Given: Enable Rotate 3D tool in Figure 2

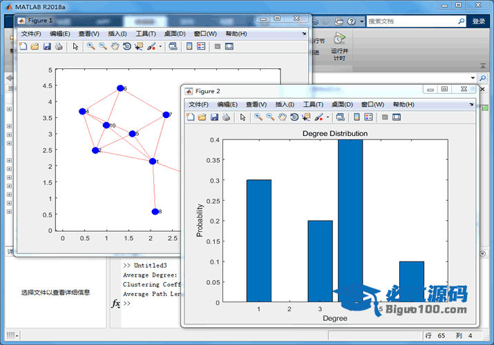Looking at the screenshot, I should click(x=294, y=117).
